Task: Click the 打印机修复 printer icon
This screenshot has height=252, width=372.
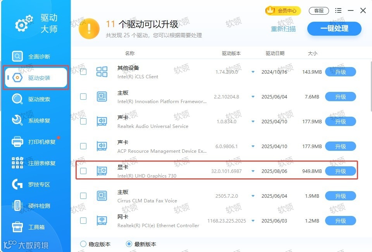Action: 17,142
